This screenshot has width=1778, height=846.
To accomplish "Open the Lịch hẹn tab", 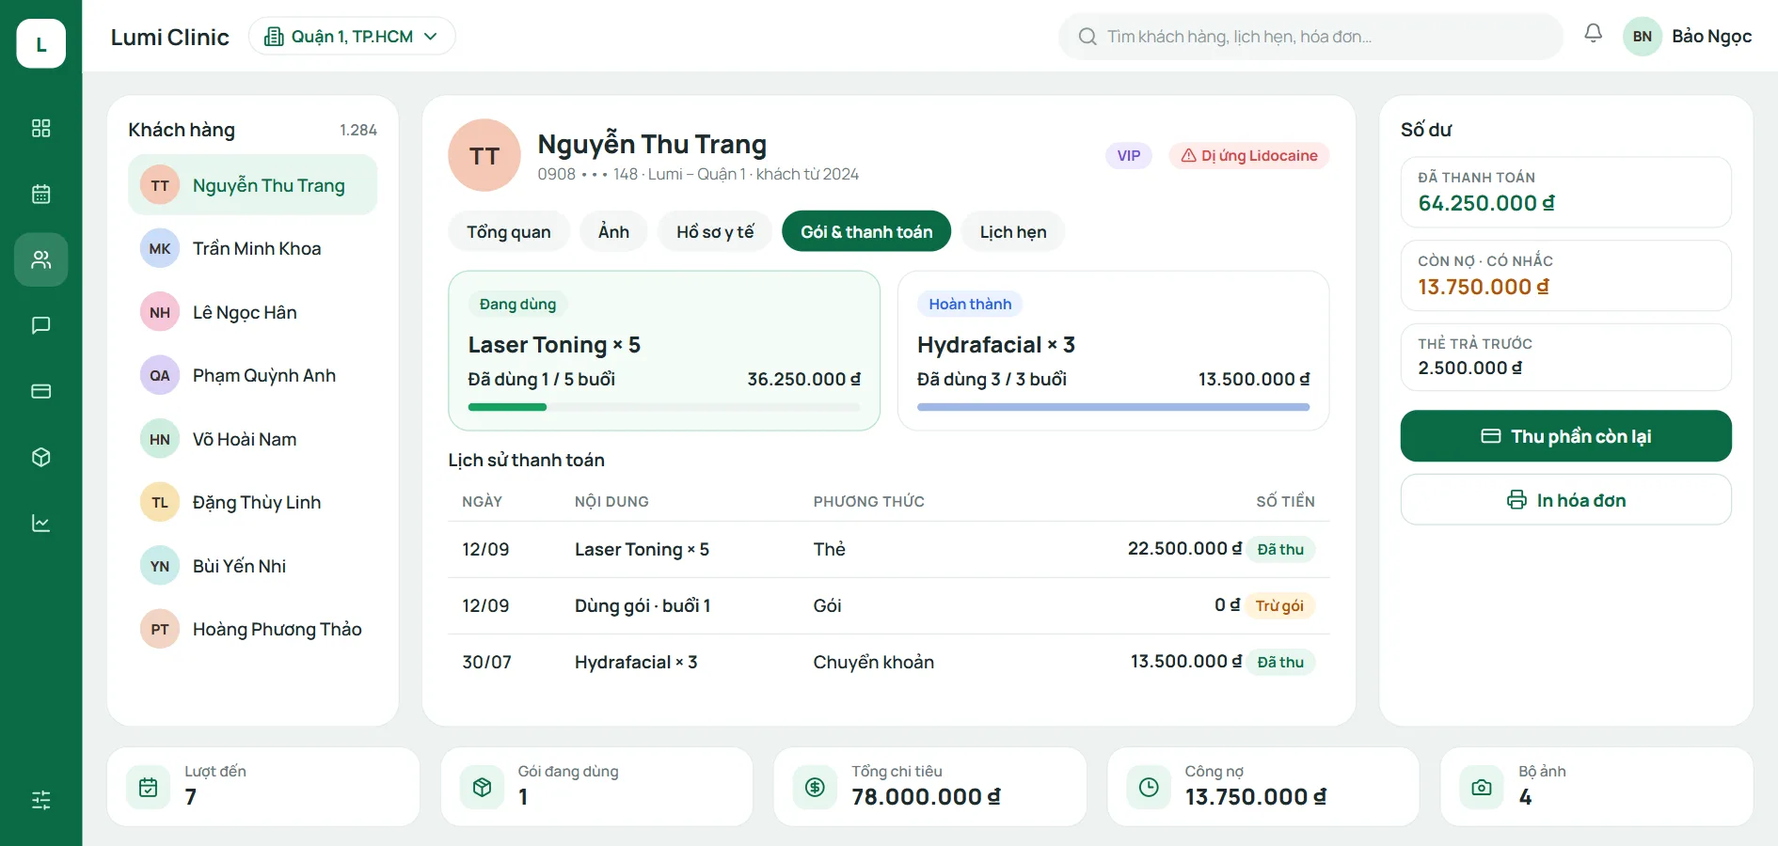I will coord(1013,231).
